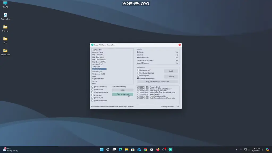Enable Ignore background checkbox
Viewport: 272px width, 153px height.
click(92, 87)
